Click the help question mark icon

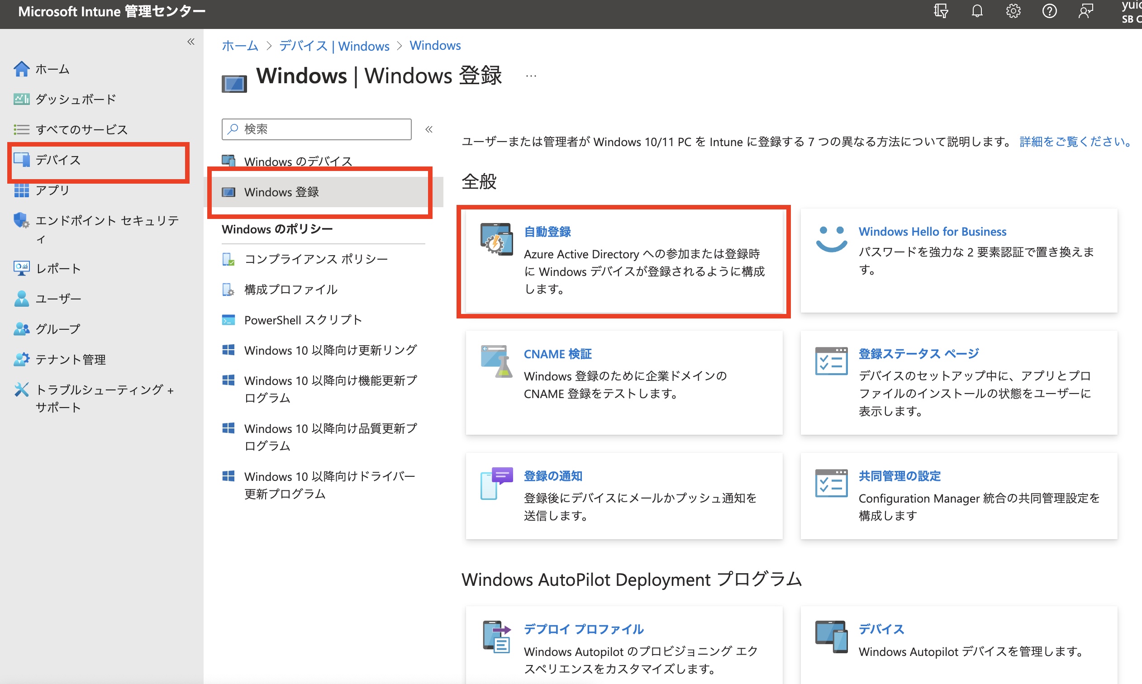click(1049, 11)
